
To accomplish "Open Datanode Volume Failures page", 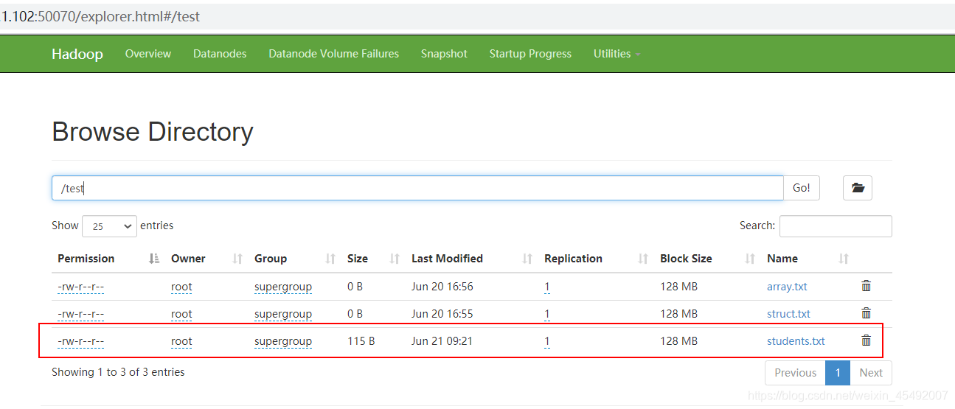I will (333, 54).
